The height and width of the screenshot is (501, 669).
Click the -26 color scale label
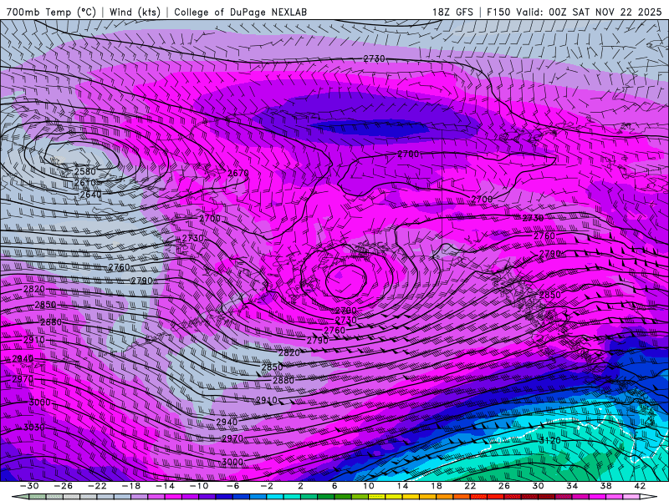64,486
